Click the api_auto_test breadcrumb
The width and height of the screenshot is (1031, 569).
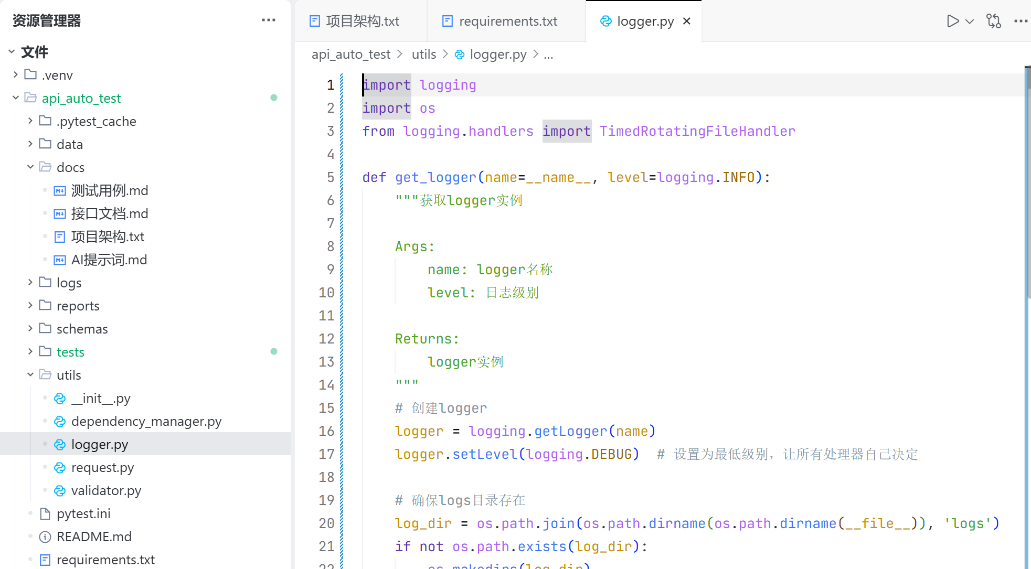tap(350, 54)
